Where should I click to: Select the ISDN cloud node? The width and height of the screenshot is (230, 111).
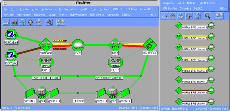tap(78, 45)
